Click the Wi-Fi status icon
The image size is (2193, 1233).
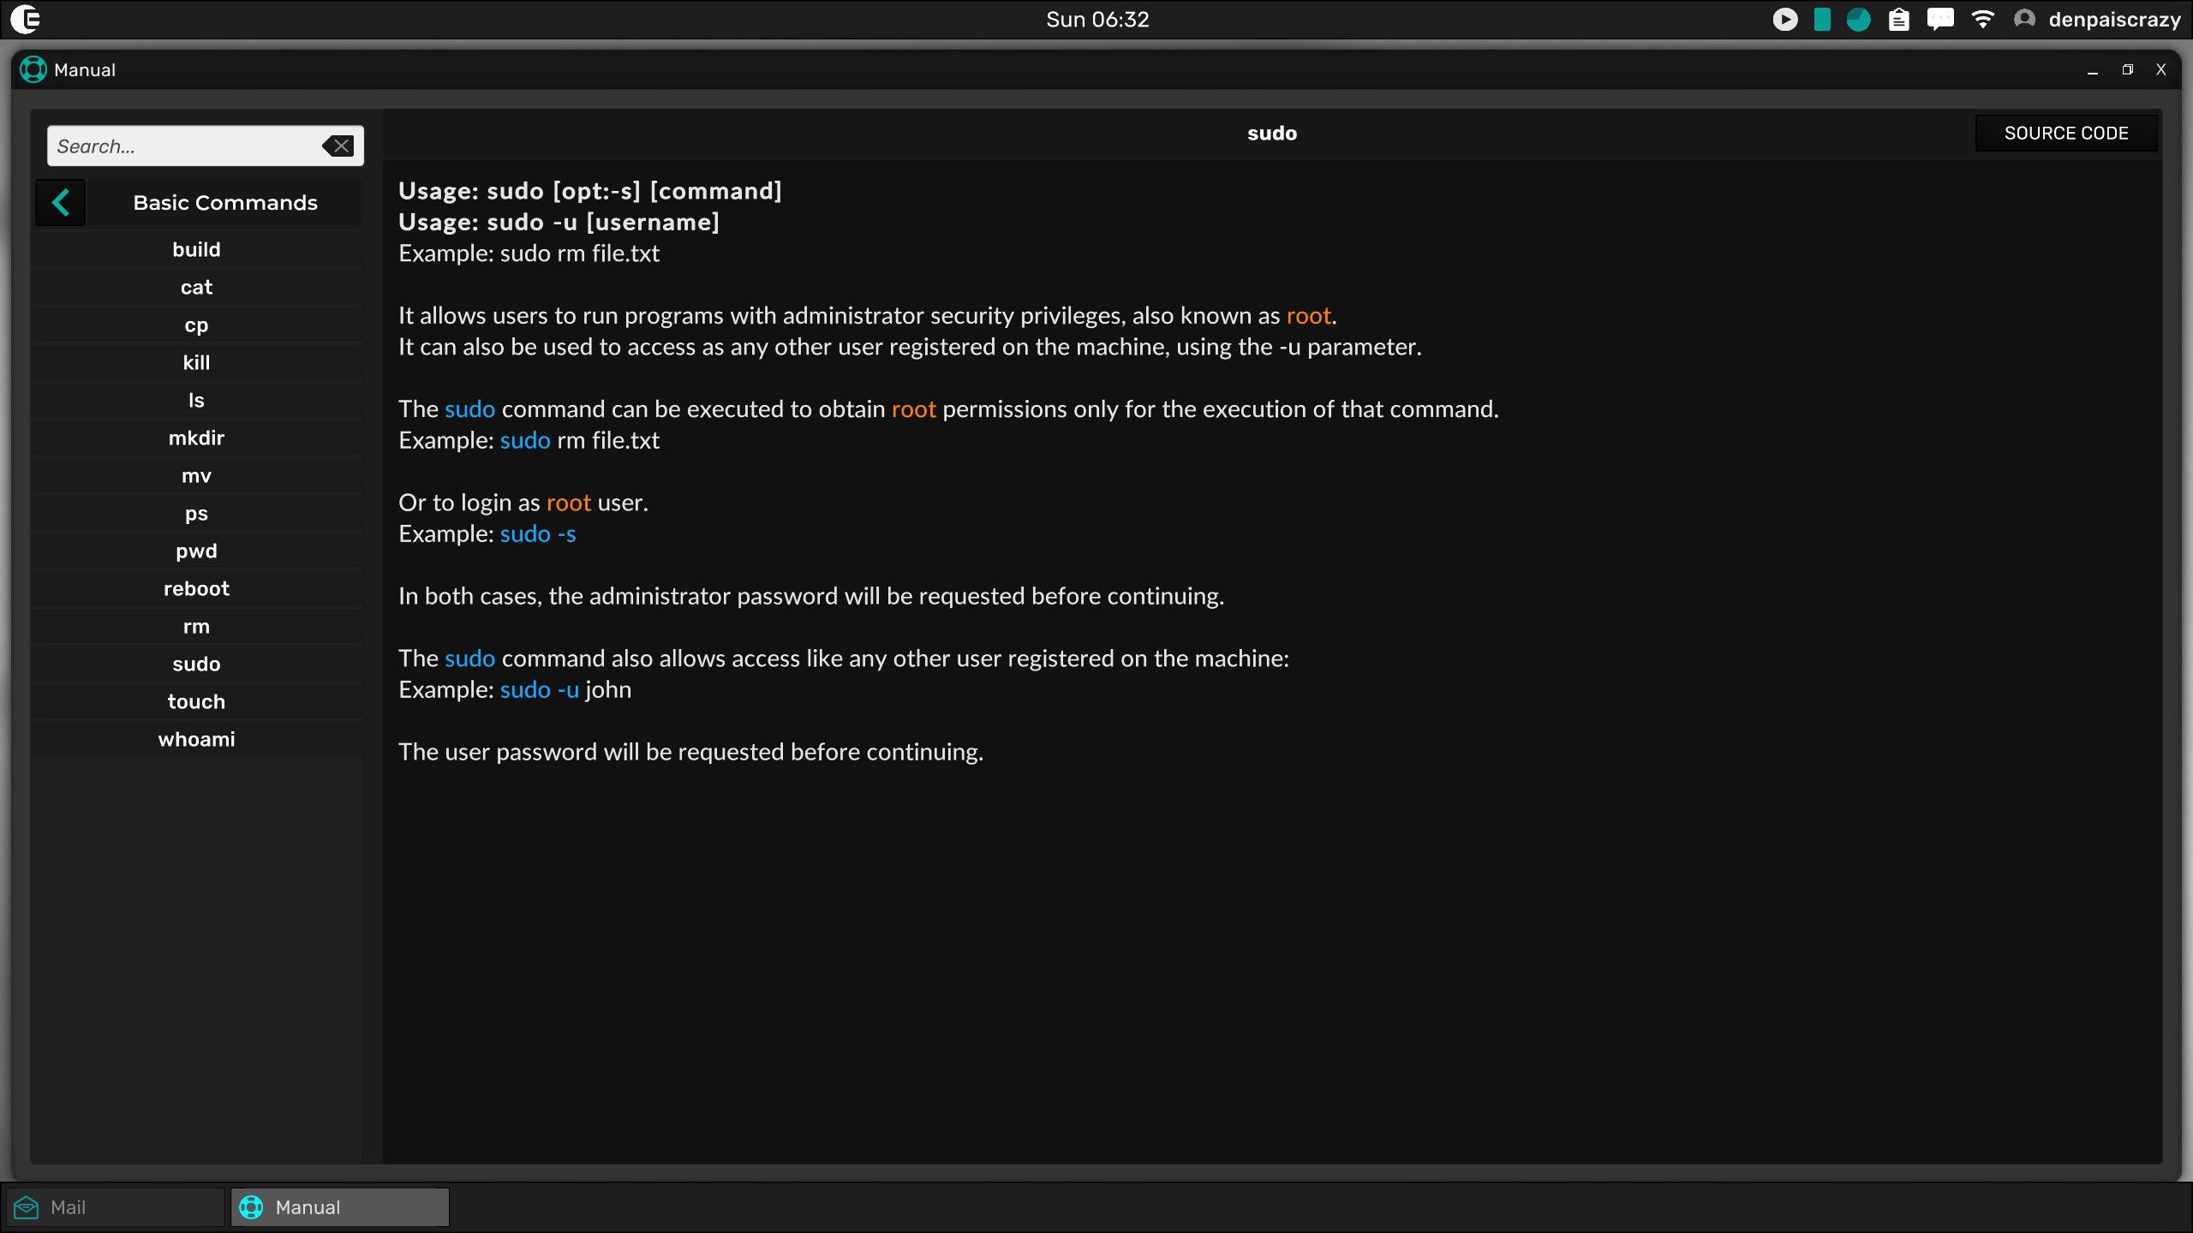(1982, 19)
